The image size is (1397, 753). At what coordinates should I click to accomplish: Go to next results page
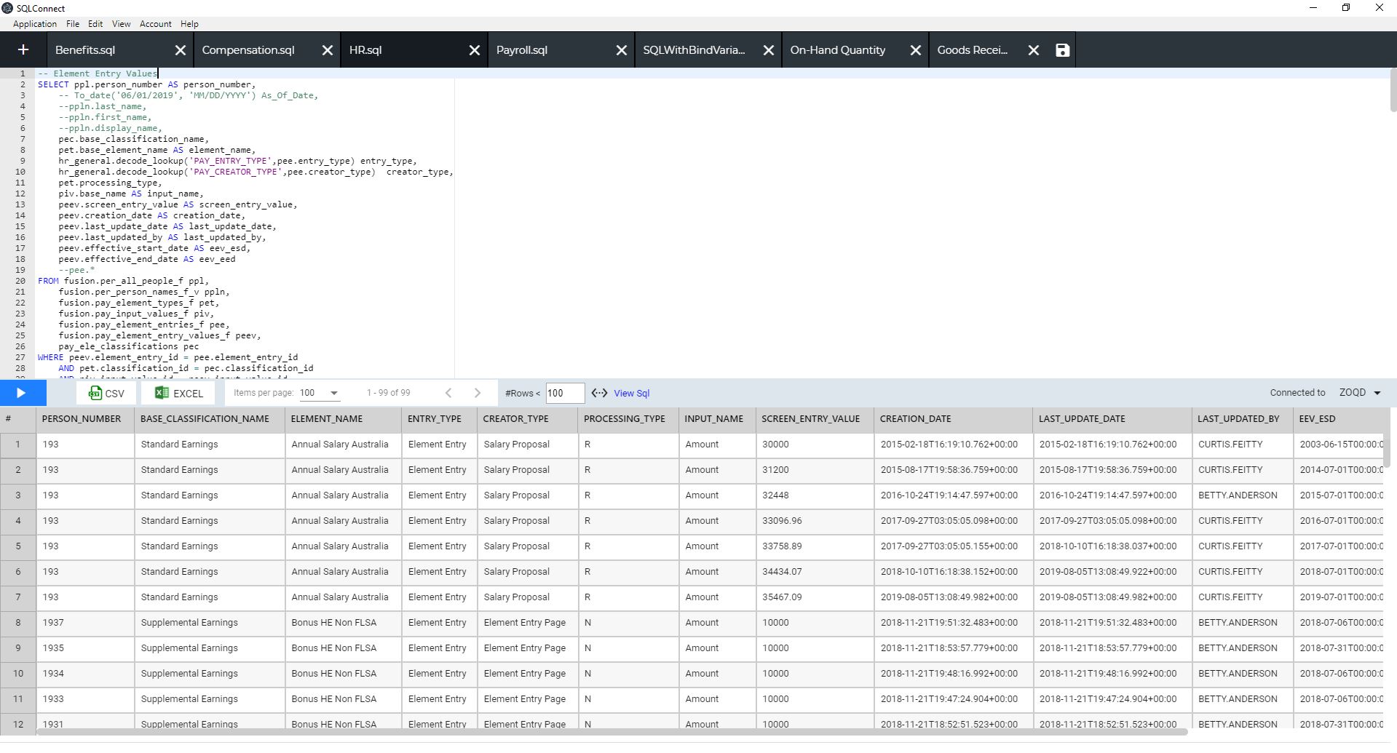[x=478, y=393]
